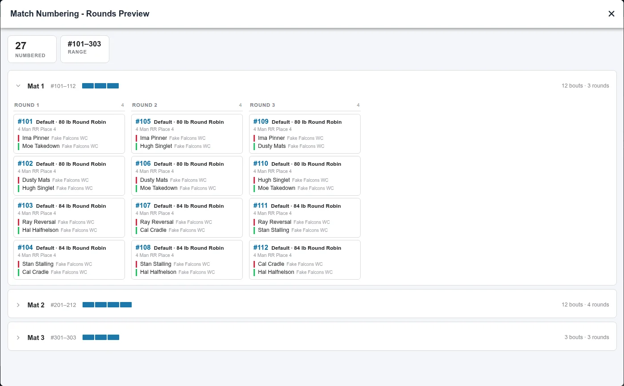
Task: Open bout #110 card
Action: click(x=305, y=176)
